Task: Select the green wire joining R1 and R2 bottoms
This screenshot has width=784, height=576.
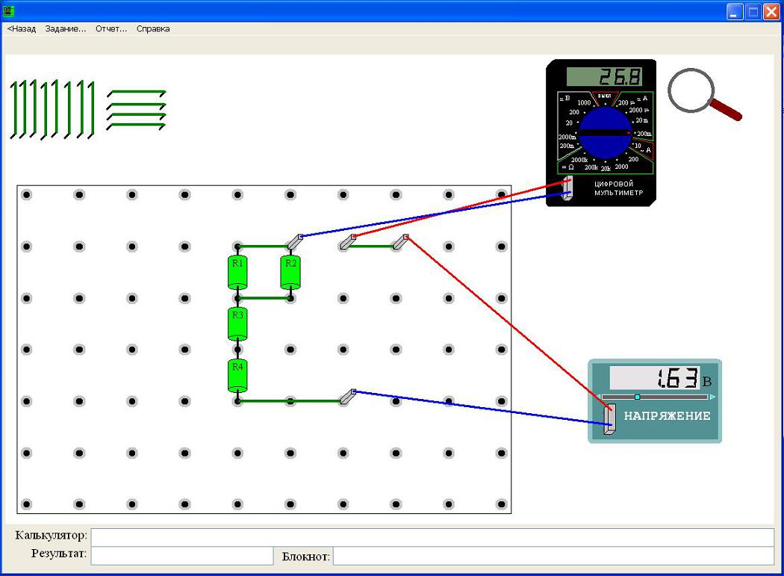Action: pos(264,298)
